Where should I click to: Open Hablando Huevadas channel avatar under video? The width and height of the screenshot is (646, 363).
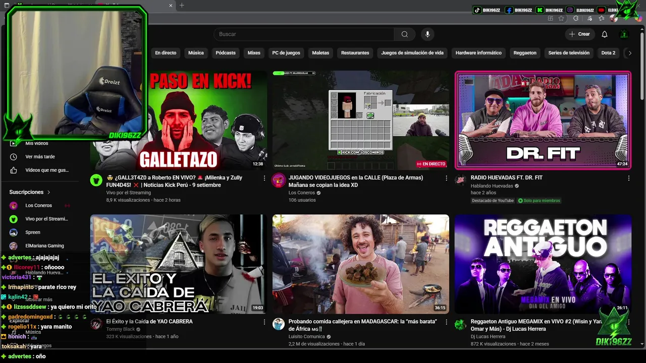tap(460, 180)
